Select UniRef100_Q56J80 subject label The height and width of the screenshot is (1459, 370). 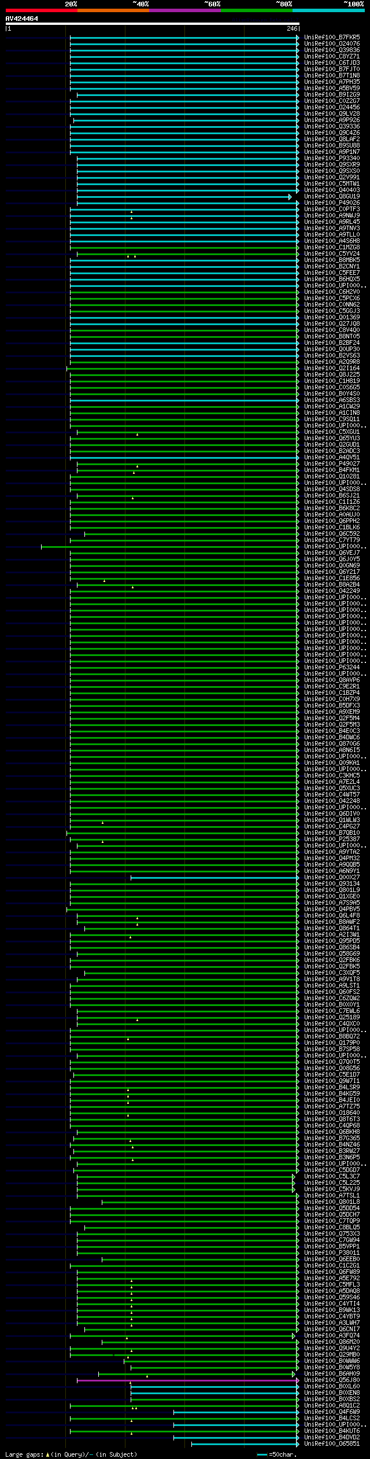(332, 1380)
